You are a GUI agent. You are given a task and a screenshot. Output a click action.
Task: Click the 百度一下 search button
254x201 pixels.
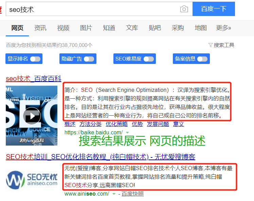click(x=214, y=9)
